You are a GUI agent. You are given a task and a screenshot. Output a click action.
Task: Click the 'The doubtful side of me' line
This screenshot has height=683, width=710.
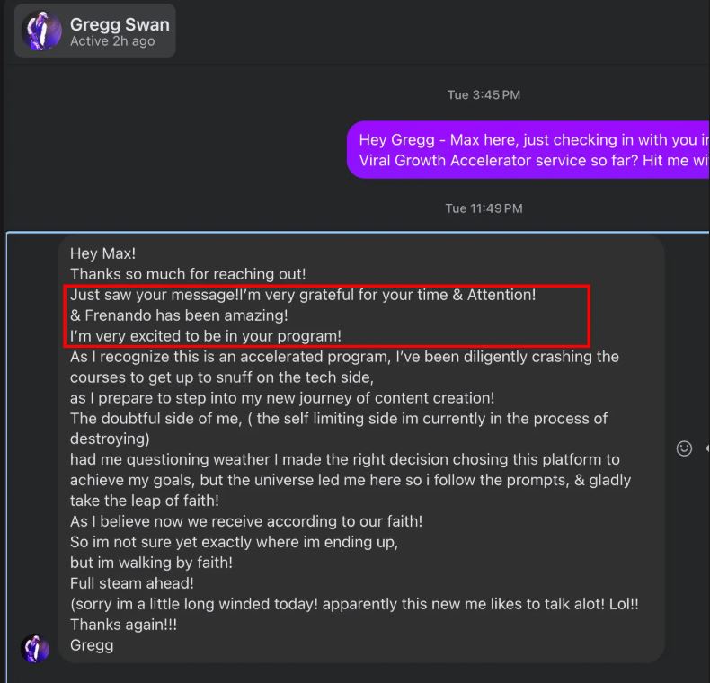click(x=339, y=419)
